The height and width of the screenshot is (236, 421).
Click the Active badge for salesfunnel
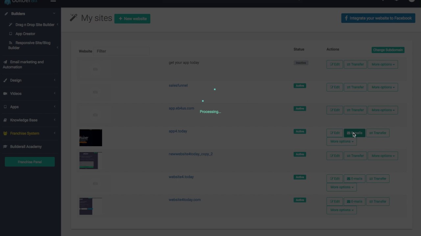click(x=300, y=86)
